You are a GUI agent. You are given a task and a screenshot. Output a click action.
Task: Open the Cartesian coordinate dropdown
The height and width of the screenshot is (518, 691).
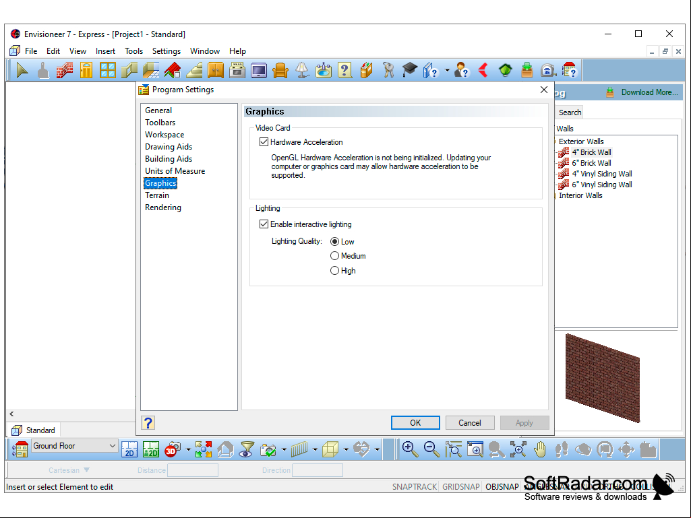(x=69, y=470)
